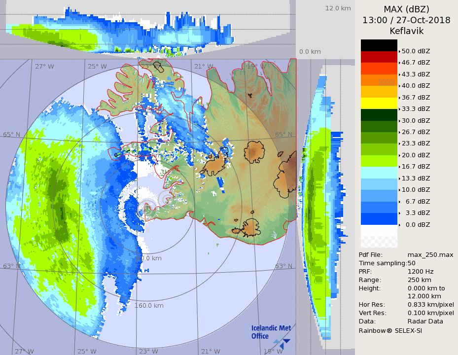Click the "12.0 km" height label
Screen dimensions: 458x355
(x=338, y=8)
